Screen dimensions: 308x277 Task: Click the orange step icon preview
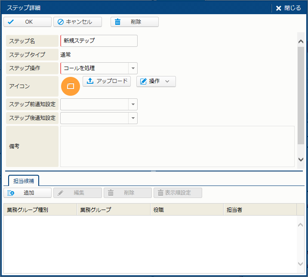coord(71,86)
